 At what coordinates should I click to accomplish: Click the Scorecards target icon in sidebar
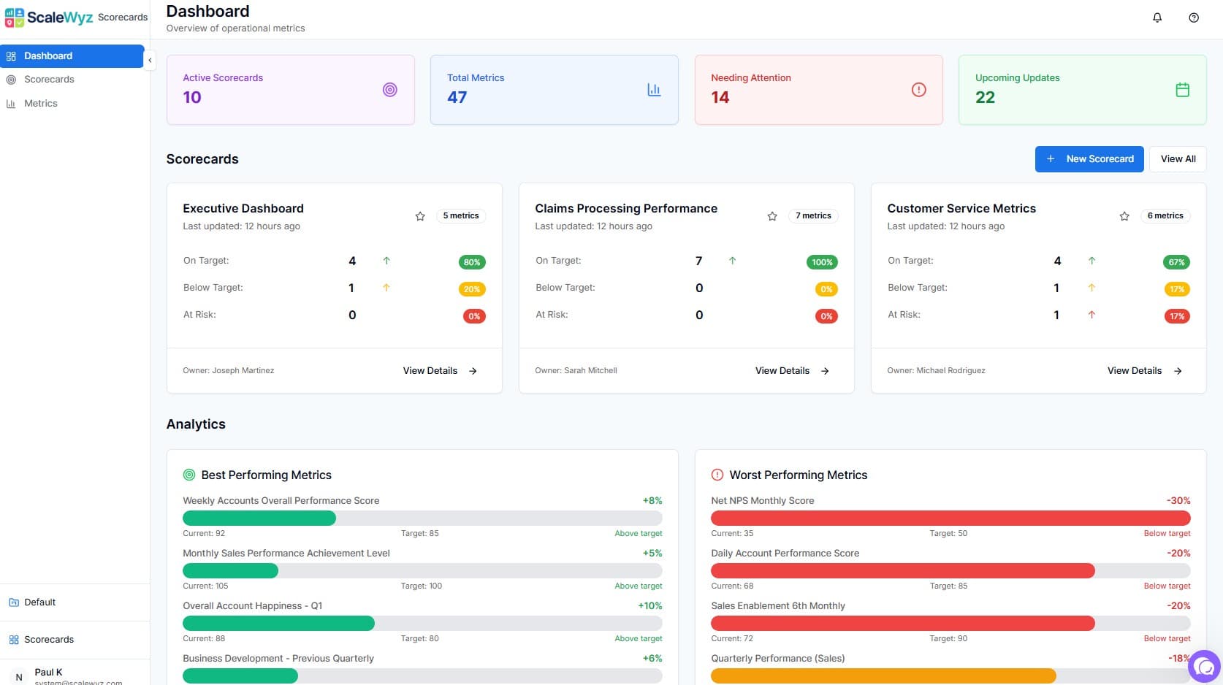[x=11, y=79]
